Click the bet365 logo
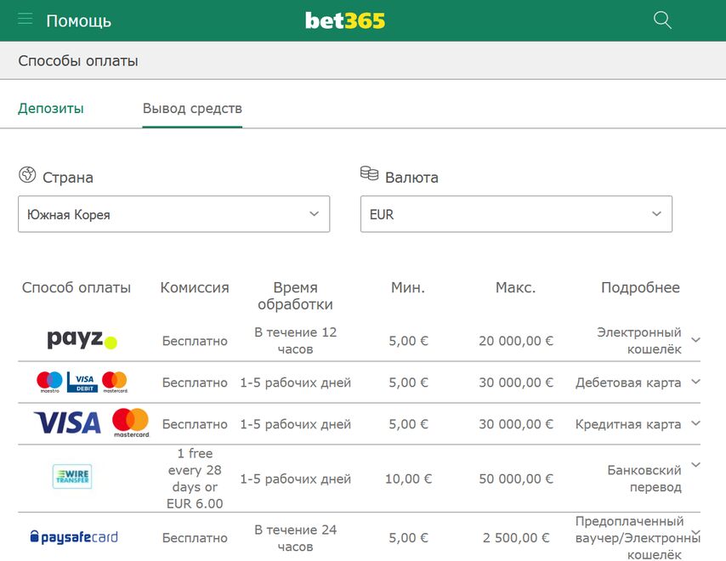This screenshot has width=726, height=561. coord(345,21)
